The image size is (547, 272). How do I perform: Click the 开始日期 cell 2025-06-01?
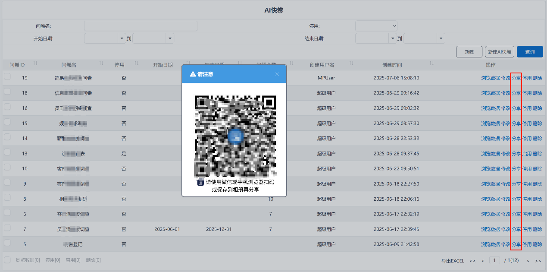pyautogui.click(x=167, y=229)
